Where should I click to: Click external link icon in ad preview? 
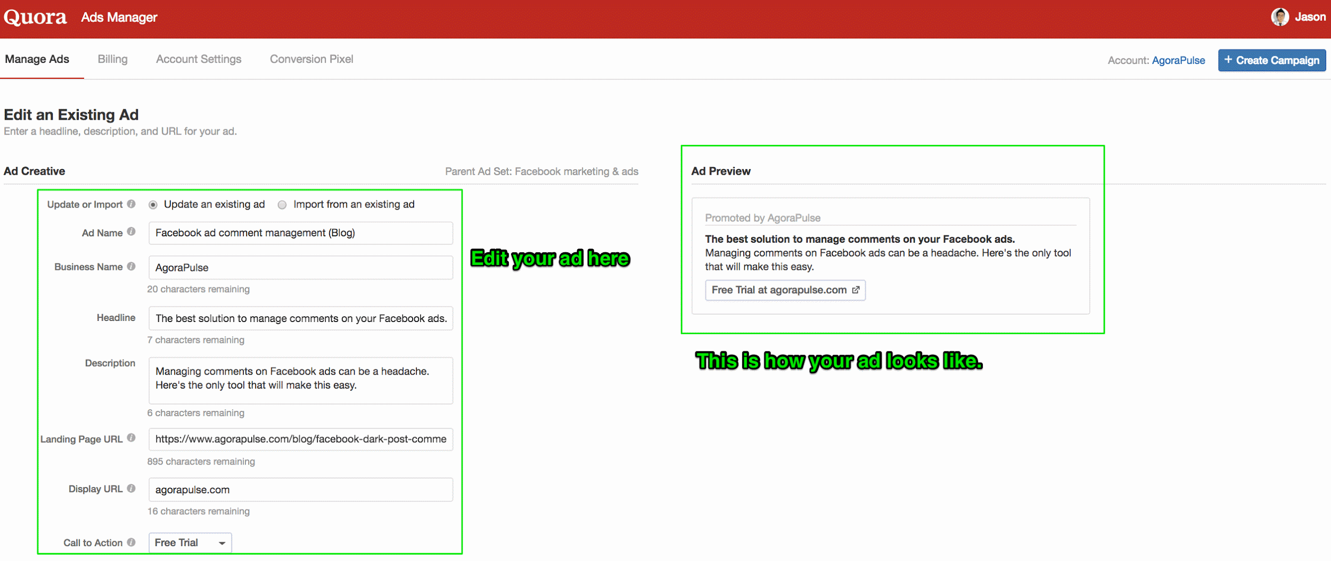(x=856, y=290)
